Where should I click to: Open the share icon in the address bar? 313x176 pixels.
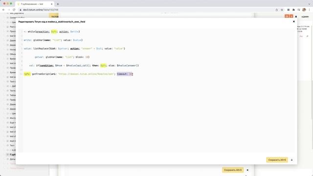(277, 10)
